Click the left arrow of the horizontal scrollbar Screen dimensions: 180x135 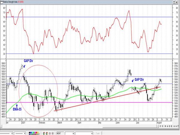point(1,126)
